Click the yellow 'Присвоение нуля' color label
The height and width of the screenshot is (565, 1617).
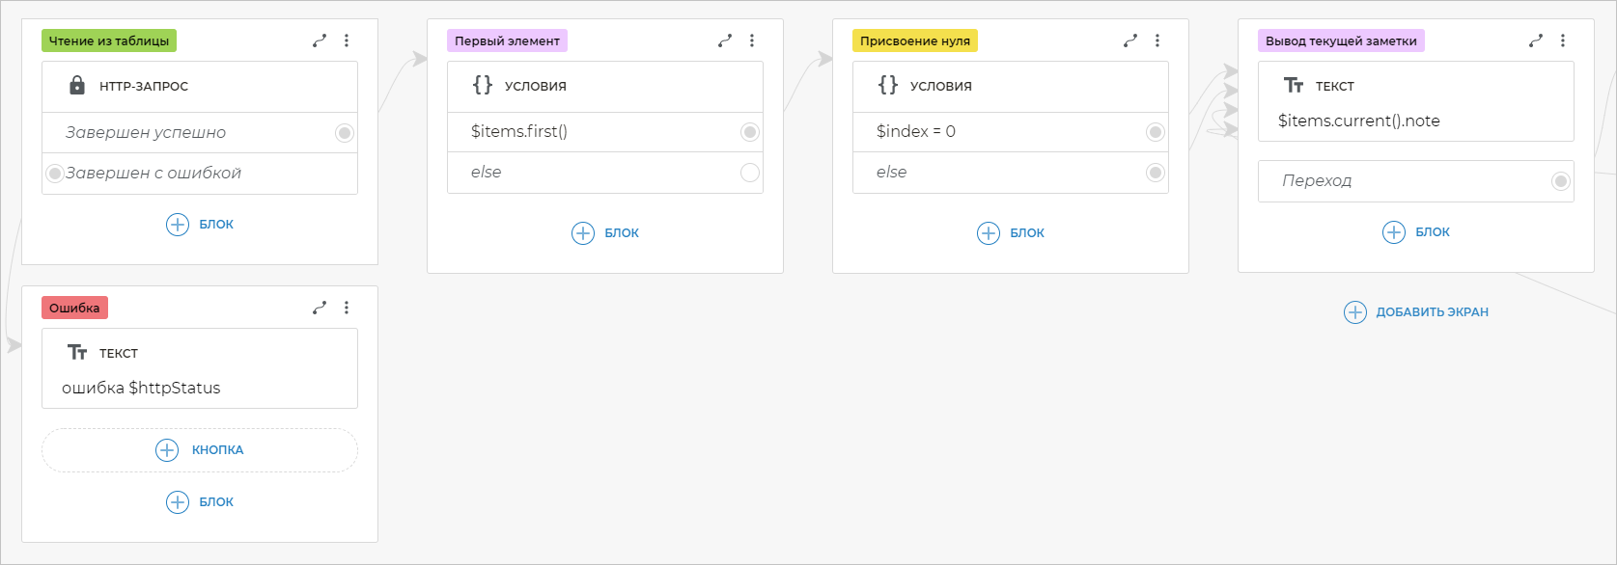click(x=914, y=40)
